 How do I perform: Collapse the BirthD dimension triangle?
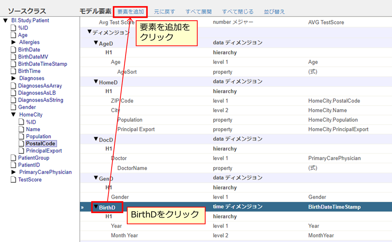point(95,207)
